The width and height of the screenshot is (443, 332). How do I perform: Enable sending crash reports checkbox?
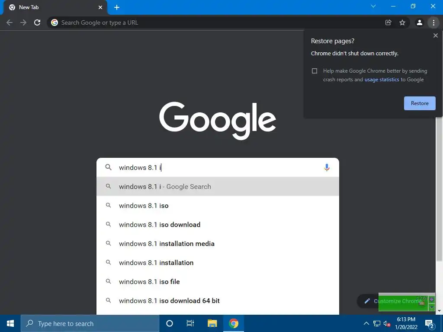(x=315, y=71)
